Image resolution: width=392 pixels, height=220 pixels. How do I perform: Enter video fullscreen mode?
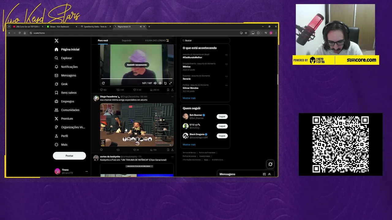pos(171,83)
